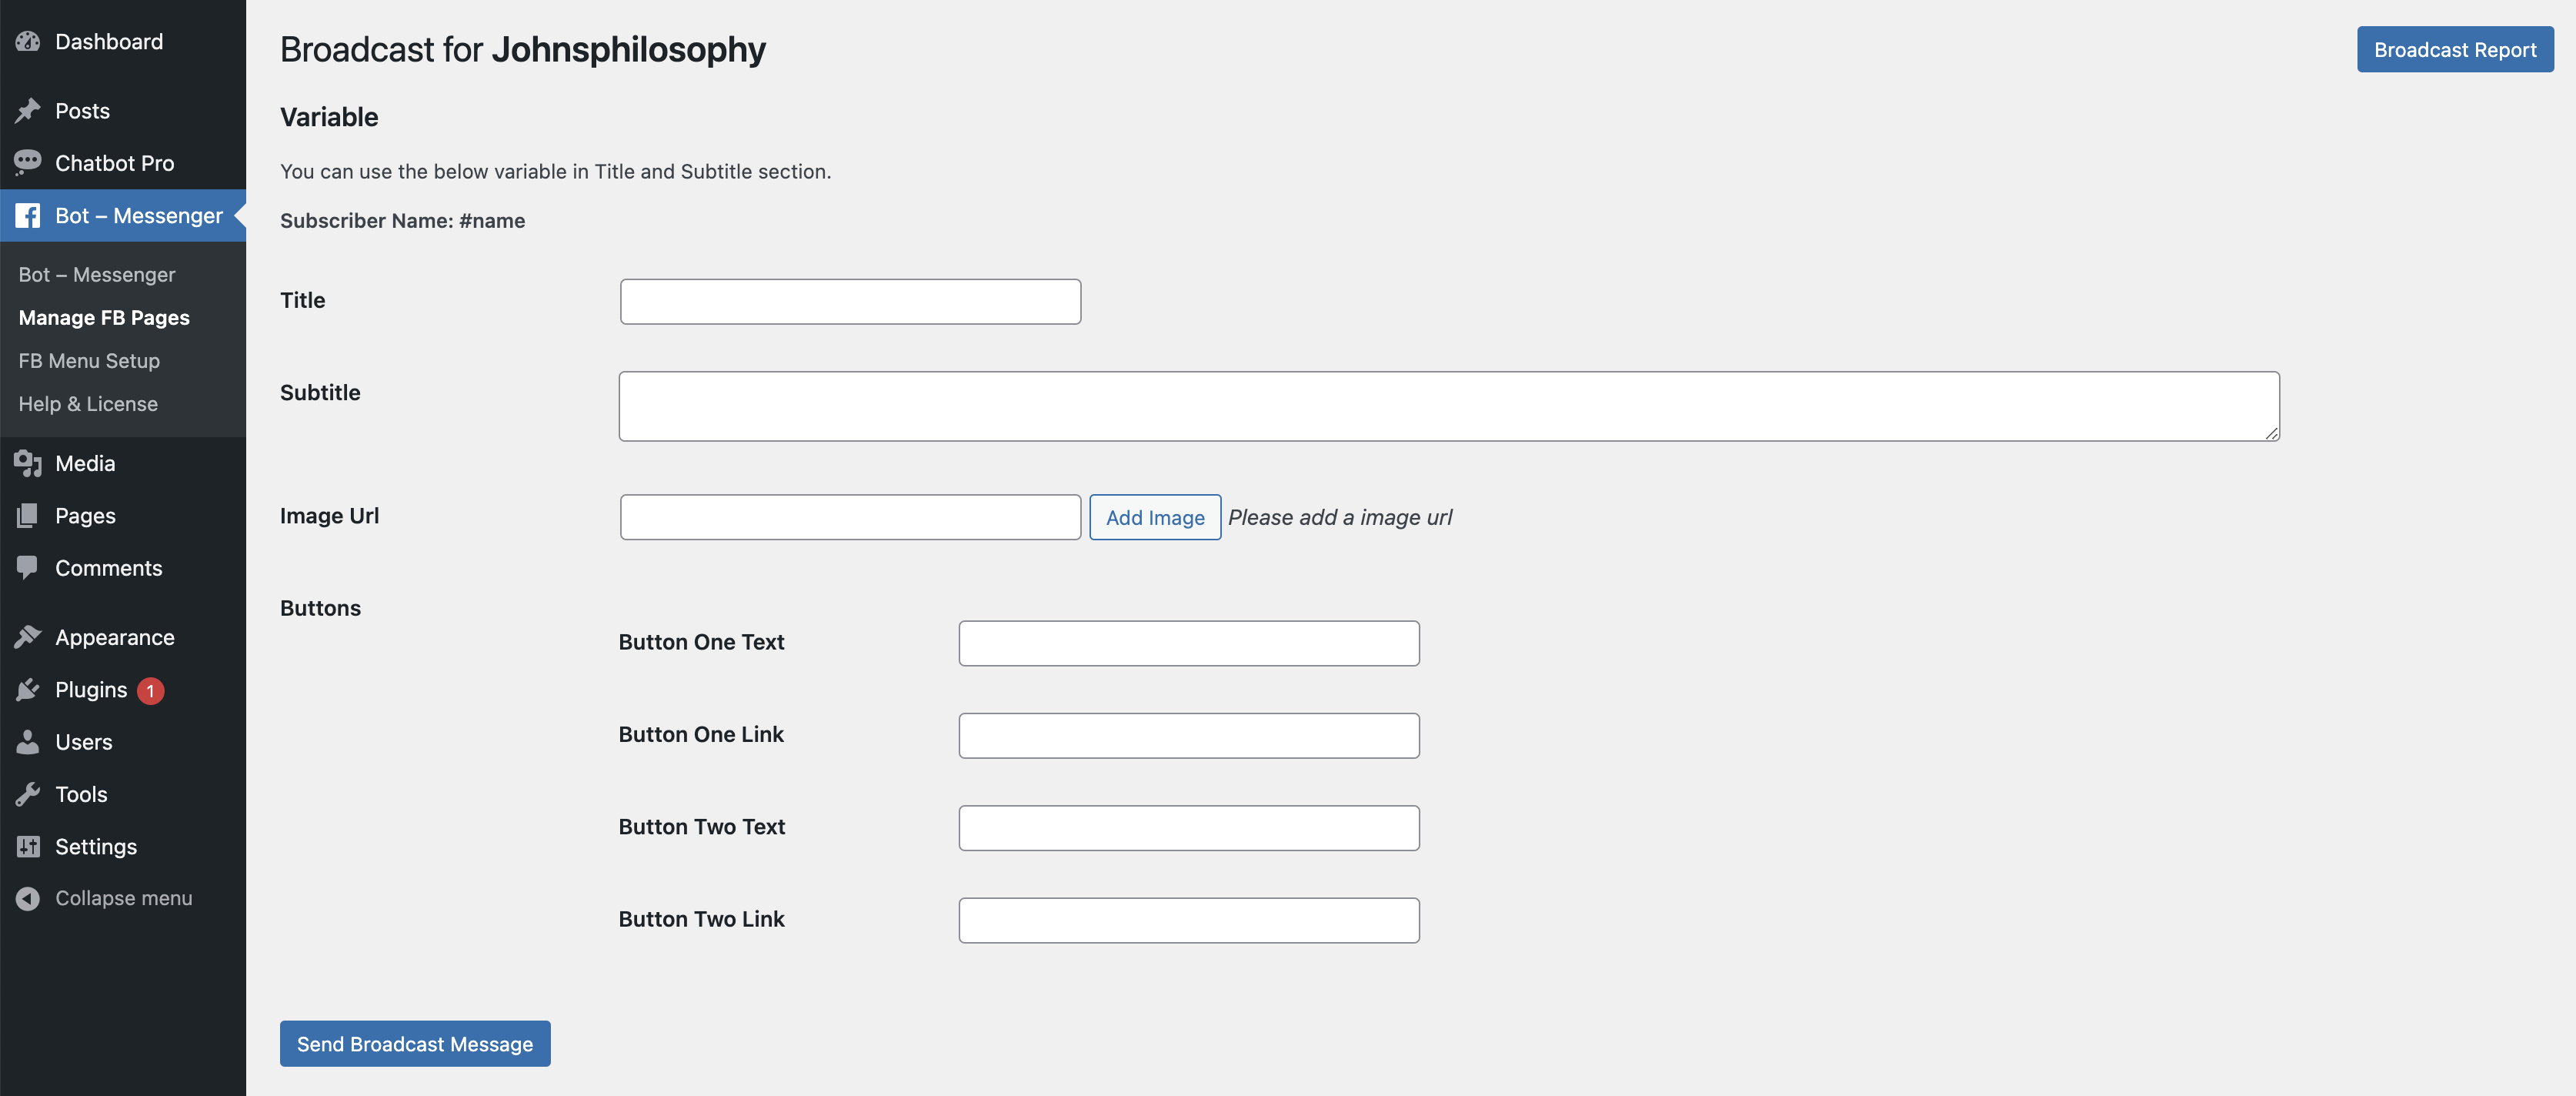Click the Pages documents icon
Image resolution: width=2576 pixels, height=1096 pixels.
coord(28,515)
